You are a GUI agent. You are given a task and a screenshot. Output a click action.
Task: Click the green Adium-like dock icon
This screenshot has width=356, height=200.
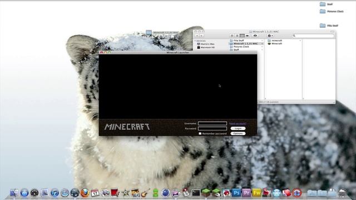(156, 193)
